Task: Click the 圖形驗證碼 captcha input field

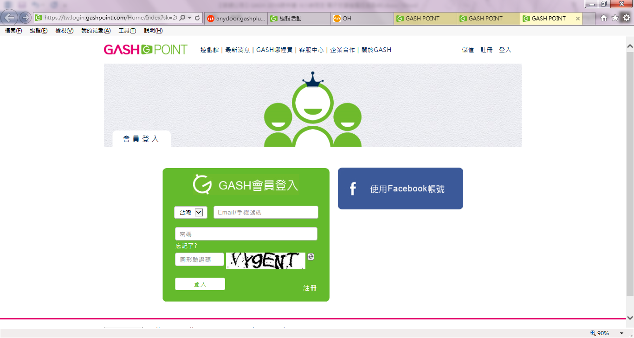Action: coord(200,260)
